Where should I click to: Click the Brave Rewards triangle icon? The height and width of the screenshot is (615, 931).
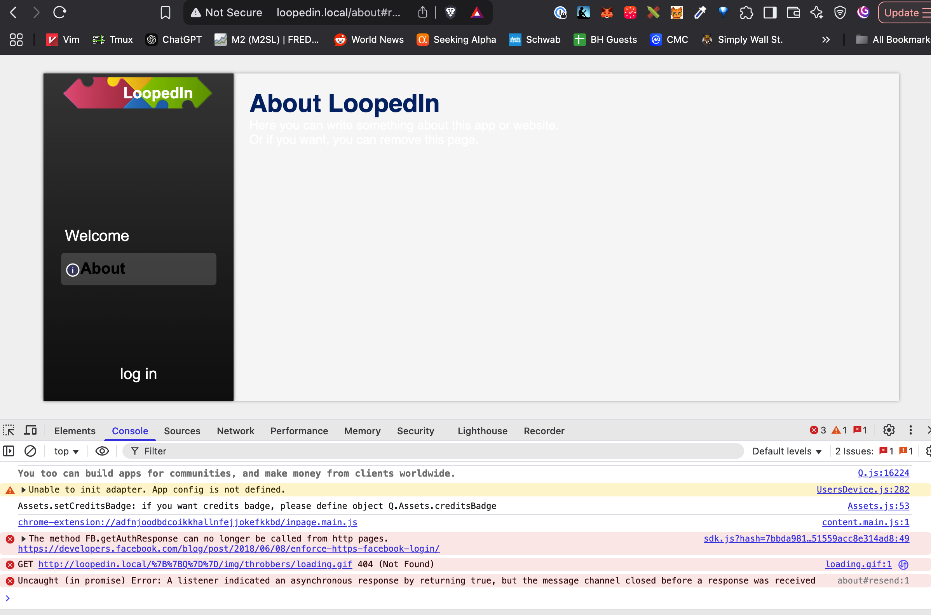coord(477,12)
